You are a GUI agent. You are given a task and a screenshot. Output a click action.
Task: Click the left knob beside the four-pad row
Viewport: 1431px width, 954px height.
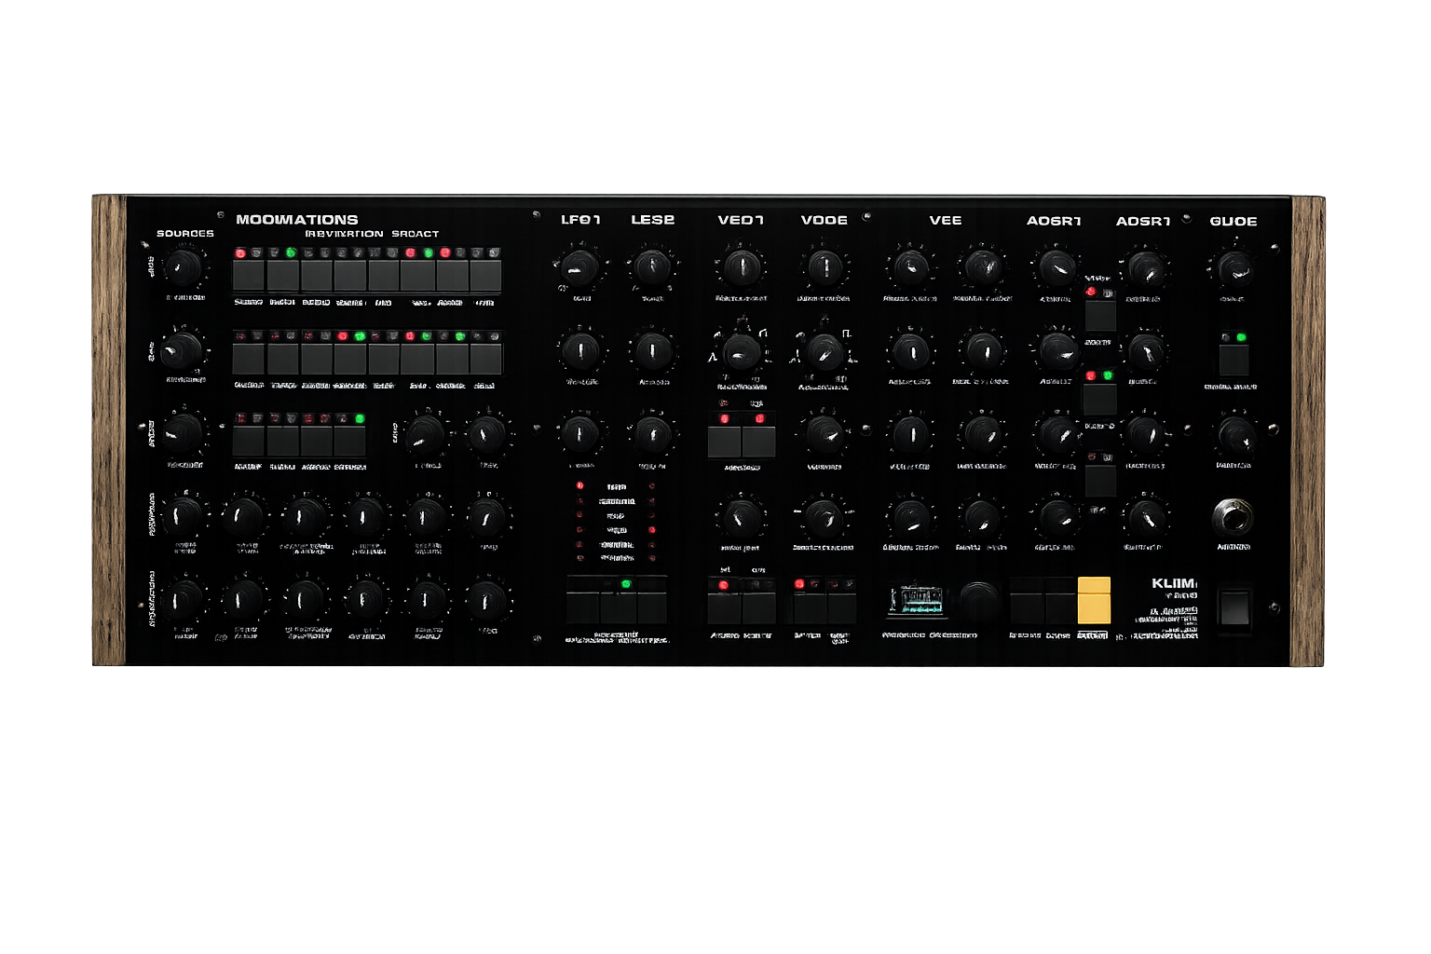(x=426, y=434)
